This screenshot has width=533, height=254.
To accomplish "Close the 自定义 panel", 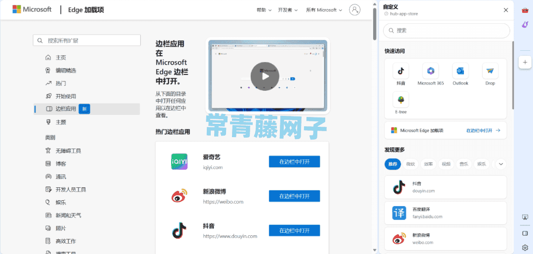I will click(506, 10).
